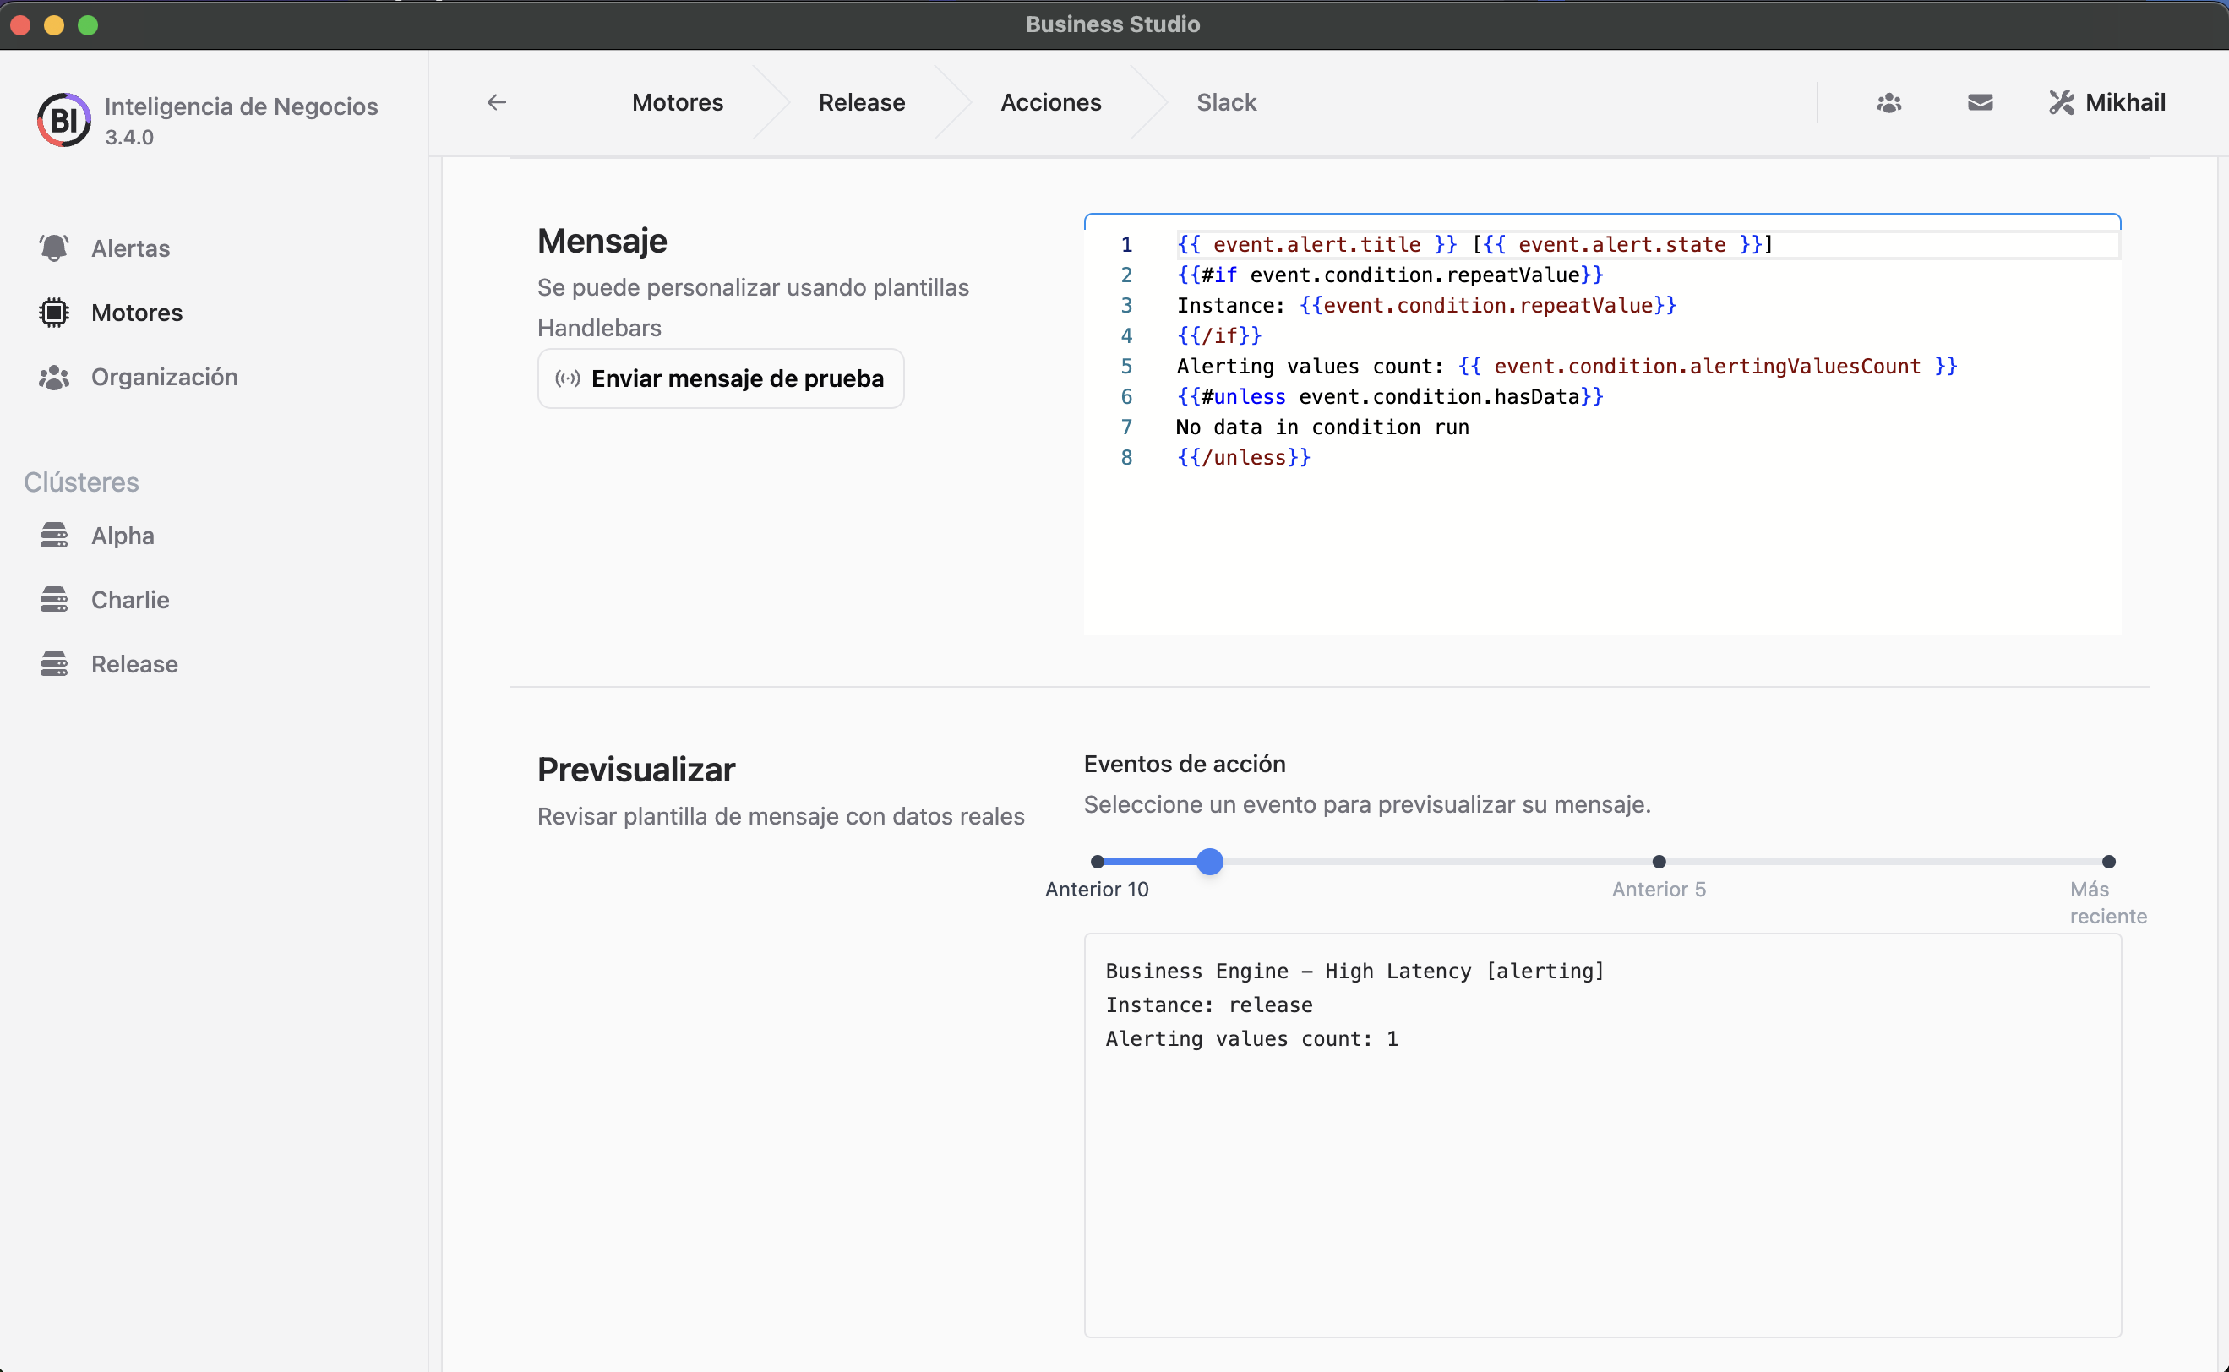Click the Mensaje section heading
Viewport: 2229px width, 1372px height.
[602, 241]
